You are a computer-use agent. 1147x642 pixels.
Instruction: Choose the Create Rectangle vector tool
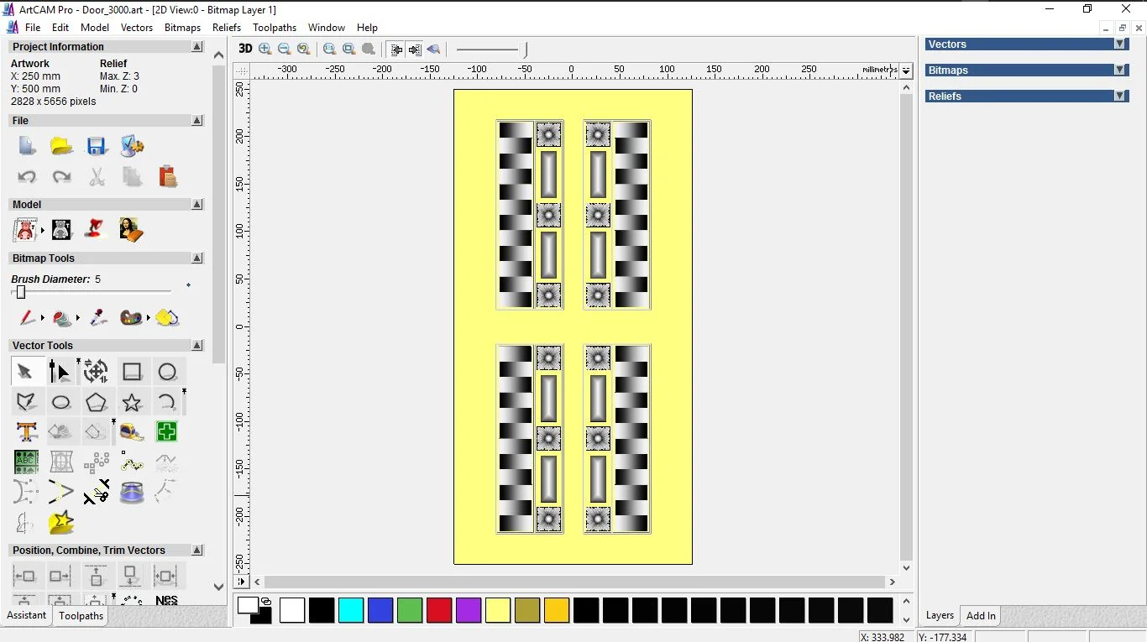pos(132,372)
